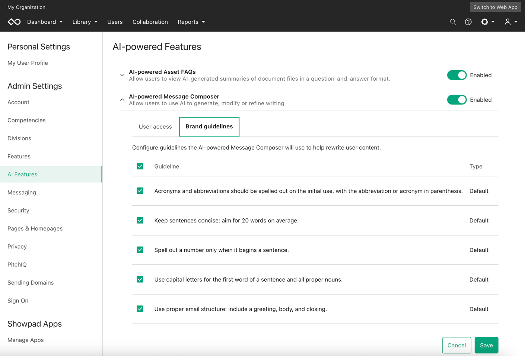
Task: Open dropdown arrow beside user icon
Action: 516,22
